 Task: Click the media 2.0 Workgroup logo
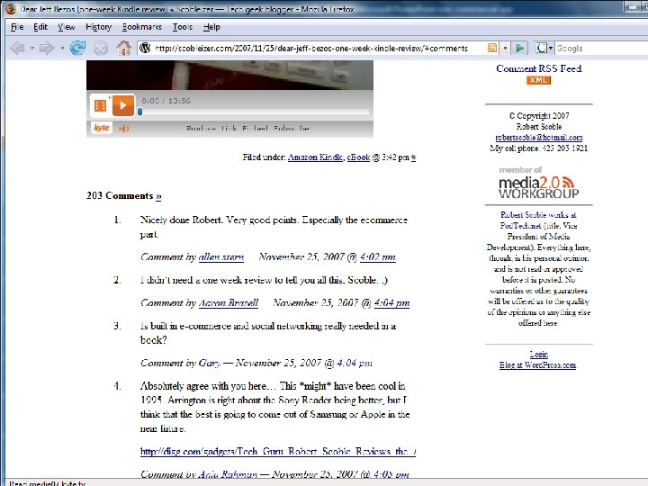pyautogui.click(x=538, y=183)
